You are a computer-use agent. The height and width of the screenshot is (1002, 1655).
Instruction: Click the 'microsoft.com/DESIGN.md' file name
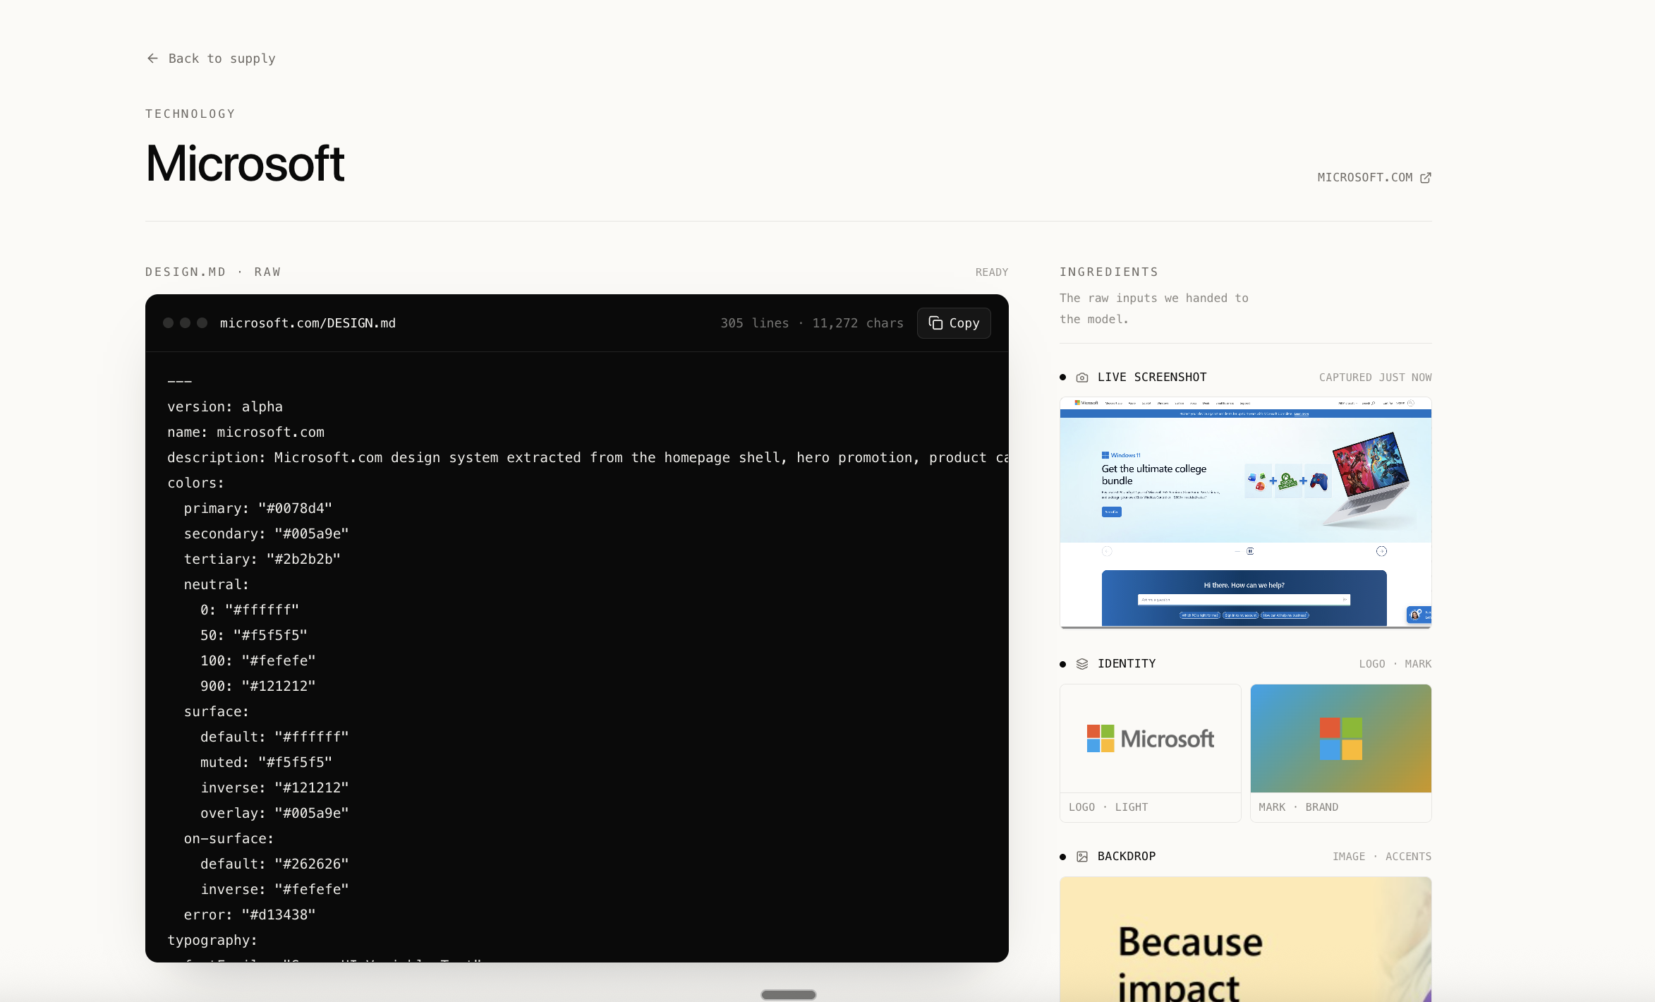(x=308, y=323)
